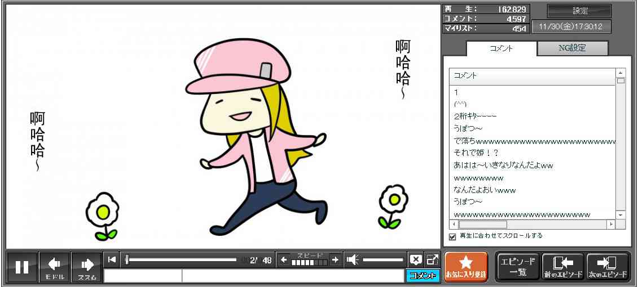Switch to fullscreen with the expand icon
638x287 pixels.
pyautogui.click(x=432, y=259)
